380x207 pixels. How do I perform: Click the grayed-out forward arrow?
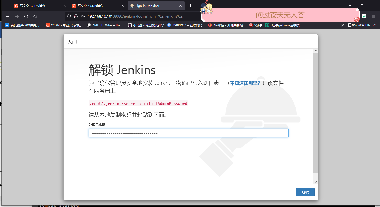click(17, 16)
